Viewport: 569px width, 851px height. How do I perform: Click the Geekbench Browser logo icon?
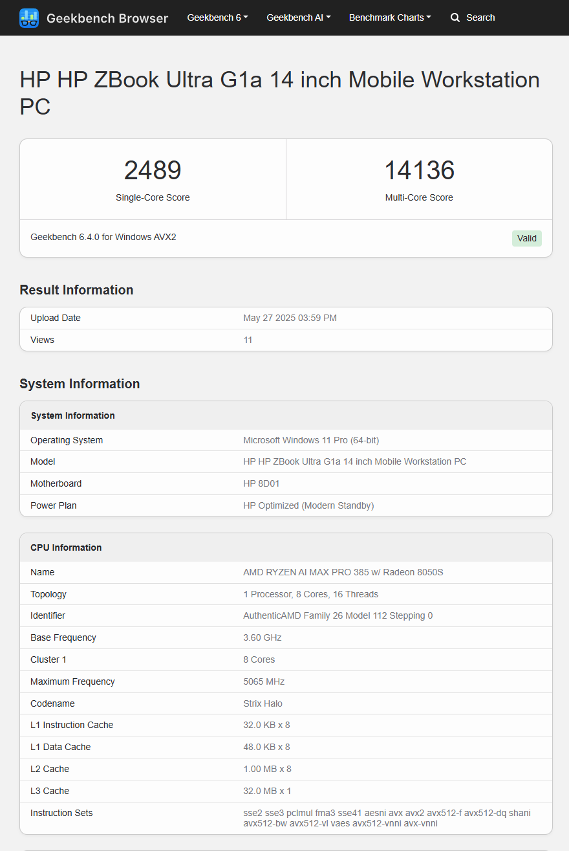[28, 17]
